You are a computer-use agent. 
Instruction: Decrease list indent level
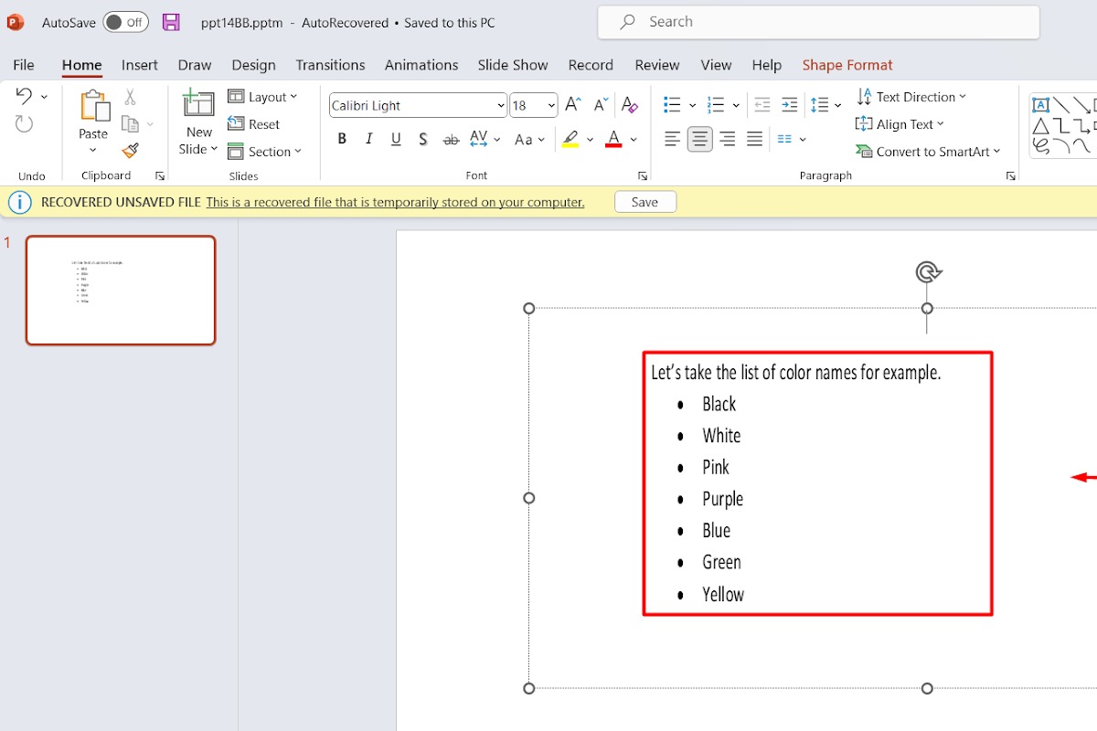tap(762, 105)
